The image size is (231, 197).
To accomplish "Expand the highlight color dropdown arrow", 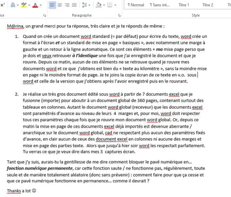I will click(x=29, y=5).
